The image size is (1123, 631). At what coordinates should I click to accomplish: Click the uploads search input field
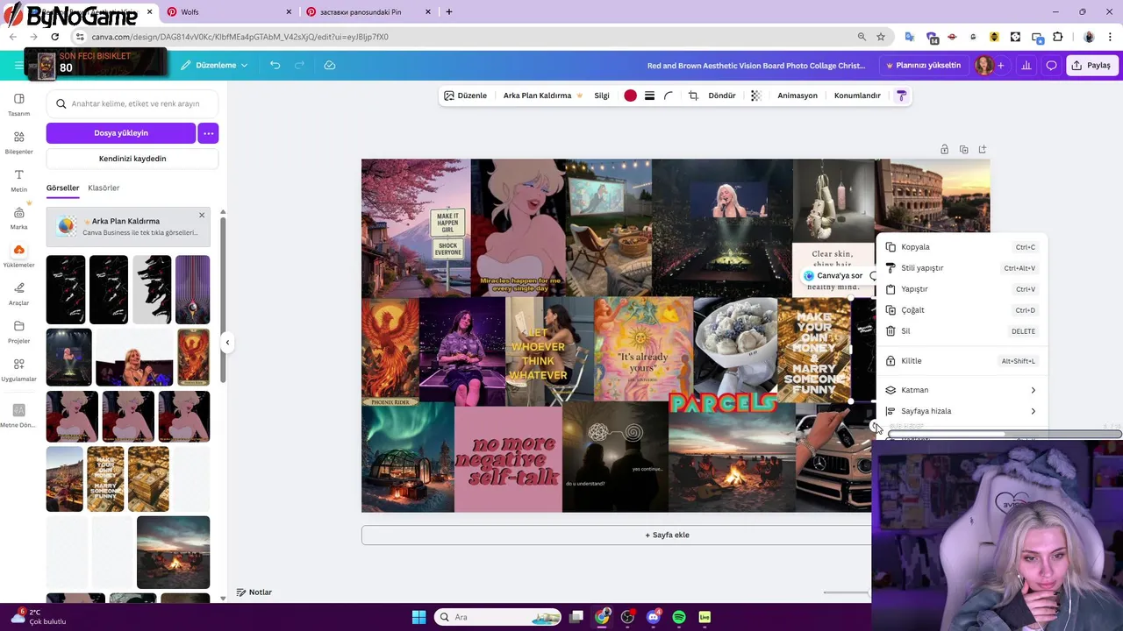[132, 103]
